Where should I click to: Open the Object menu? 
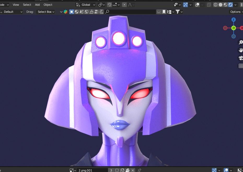coord(48,5)
